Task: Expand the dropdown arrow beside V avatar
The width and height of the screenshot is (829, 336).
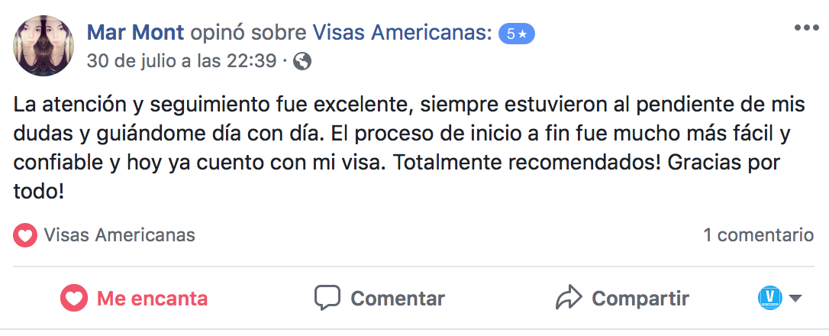Action: (795, 298)
